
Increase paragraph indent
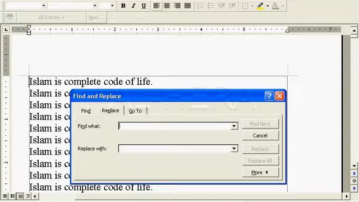pos(232,6)
